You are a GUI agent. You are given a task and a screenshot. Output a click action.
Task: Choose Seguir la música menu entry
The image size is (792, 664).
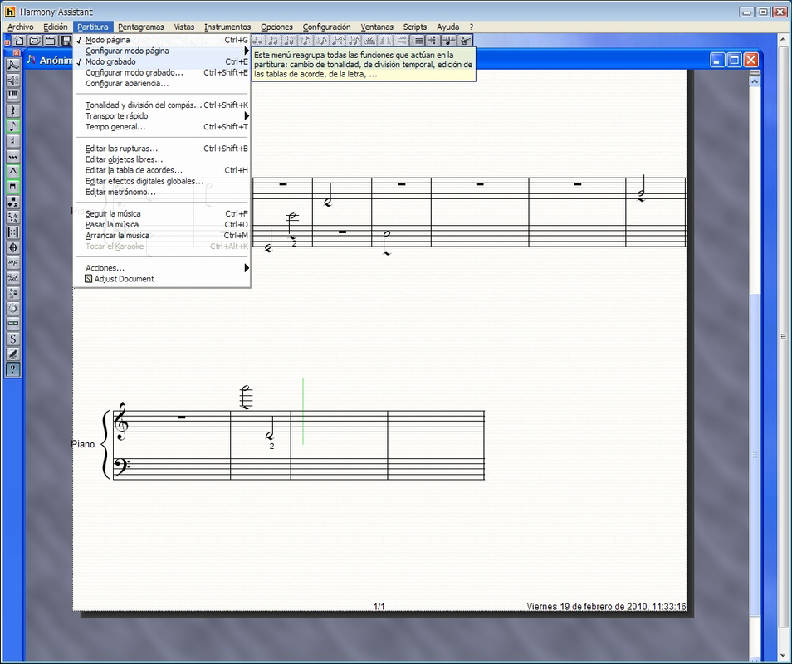coord(162,213)
